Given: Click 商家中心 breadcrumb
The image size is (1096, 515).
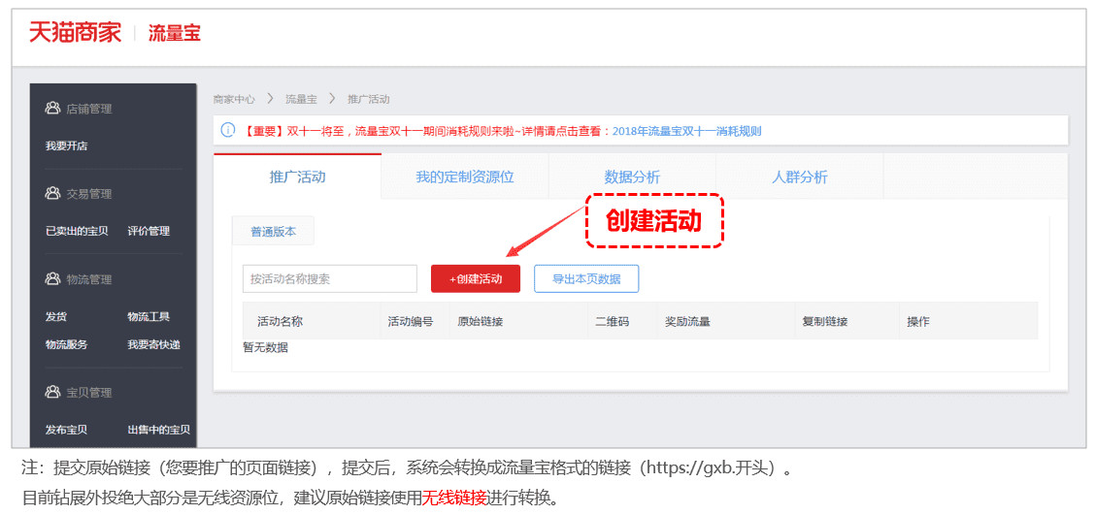Looking at the screenshot, I should point(234,99).
